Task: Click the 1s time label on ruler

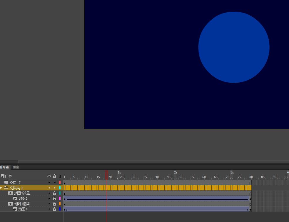Action: pyautogui.click(x=119, y=172)
